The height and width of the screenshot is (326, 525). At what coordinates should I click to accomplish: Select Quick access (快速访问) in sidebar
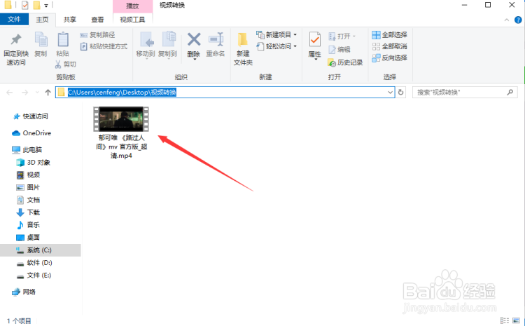point(31,116)
